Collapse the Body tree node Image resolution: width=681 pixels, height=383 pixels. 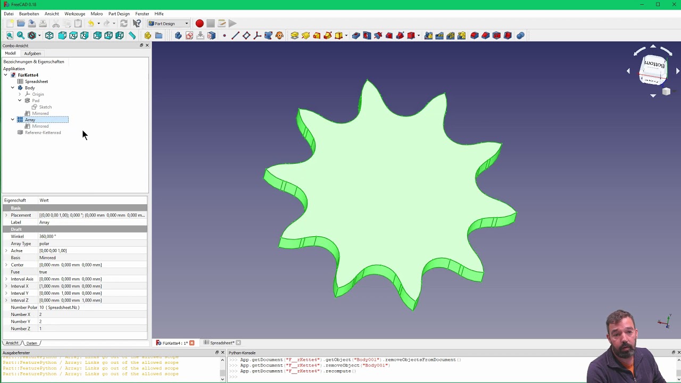pos(13,88)
